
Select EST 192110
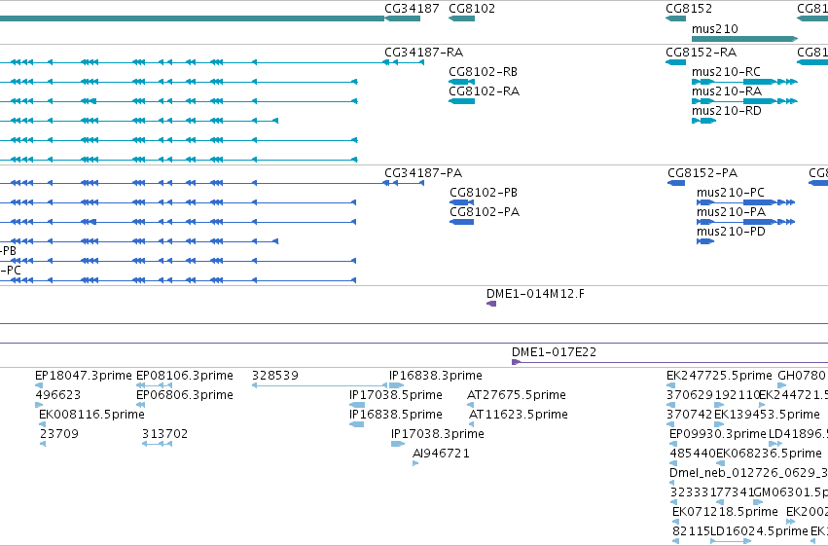[719, 405]
